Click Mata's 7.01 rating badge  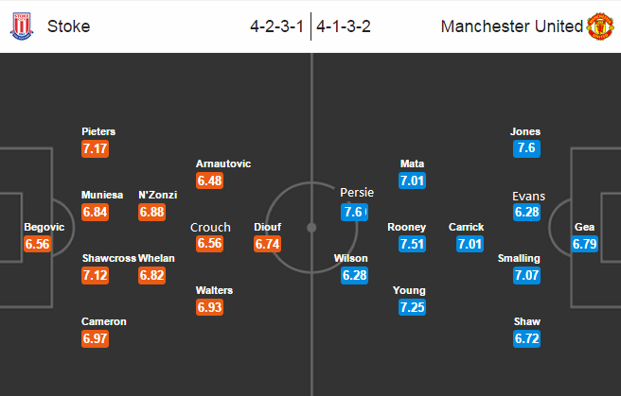coord(413,181)
